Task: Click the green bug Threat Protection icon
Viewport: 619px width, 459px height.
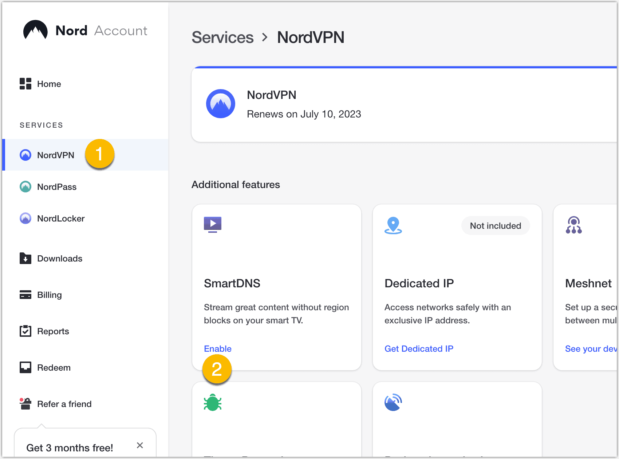Action: click(213, 403)
